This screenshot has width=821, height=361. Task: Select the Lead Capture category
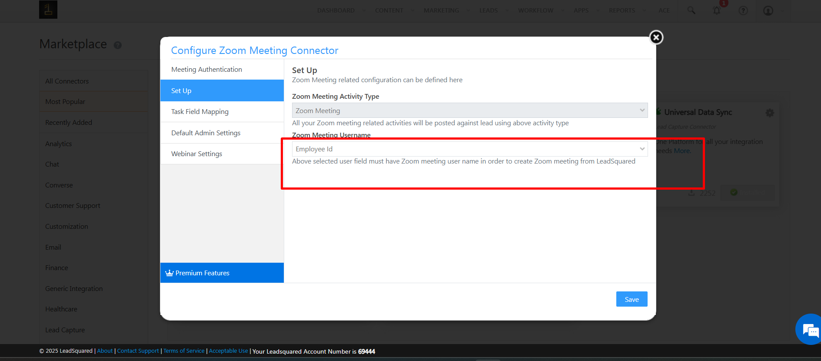(93, 330)
